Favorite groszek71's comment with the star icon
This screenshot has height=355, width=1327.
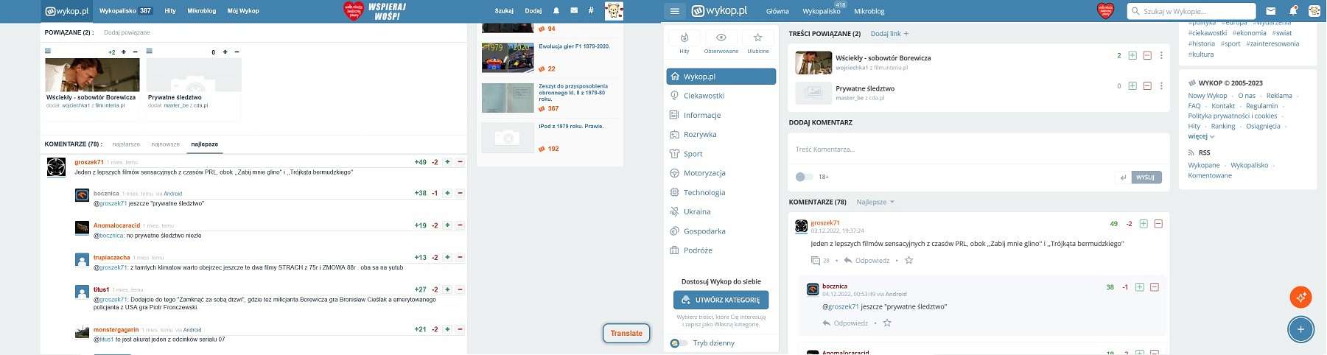908,261
